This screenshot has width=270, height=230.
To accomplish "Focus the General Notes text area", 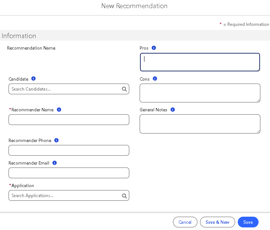I will click(200, 124).
